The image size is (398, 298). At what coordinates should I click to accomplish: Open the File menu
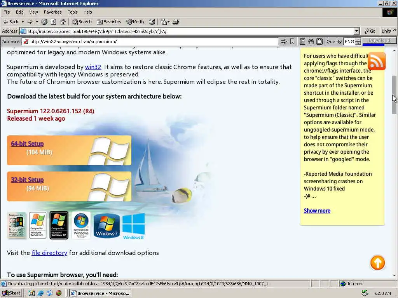point(7,12)
